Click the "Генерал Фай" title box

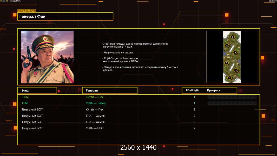click(65, 16)
